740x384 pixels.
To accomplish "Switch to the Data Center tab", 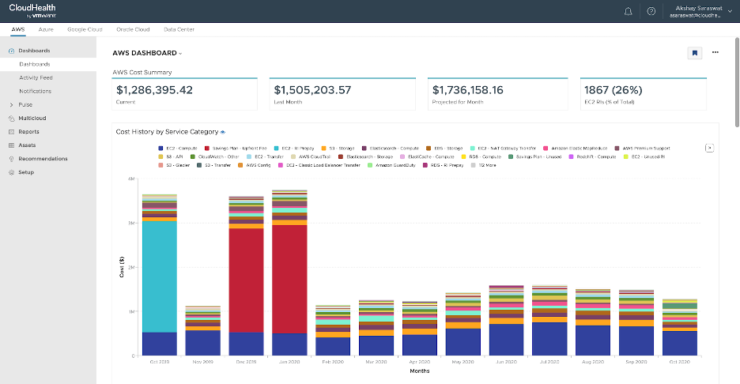I will coord(179,29).
